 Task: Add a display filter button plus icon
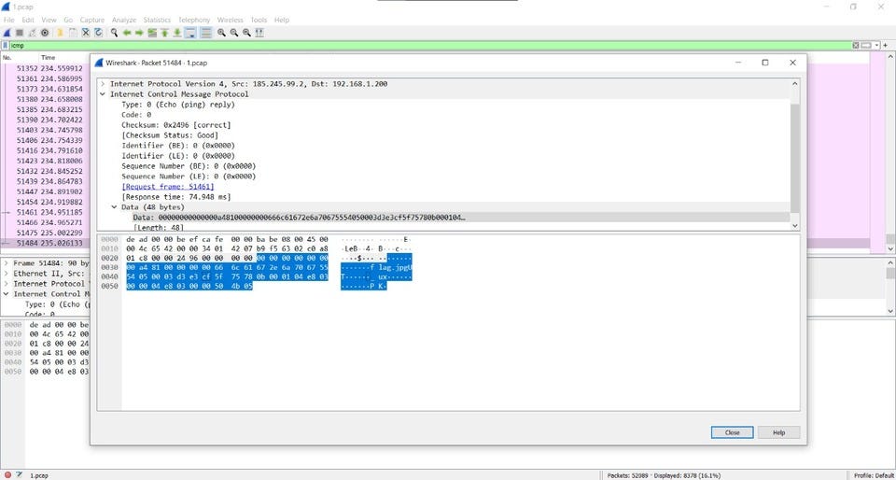coord(885,45)
